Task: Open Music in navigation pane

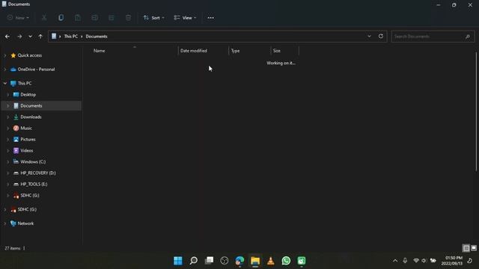Action: [x=26, y=128]
